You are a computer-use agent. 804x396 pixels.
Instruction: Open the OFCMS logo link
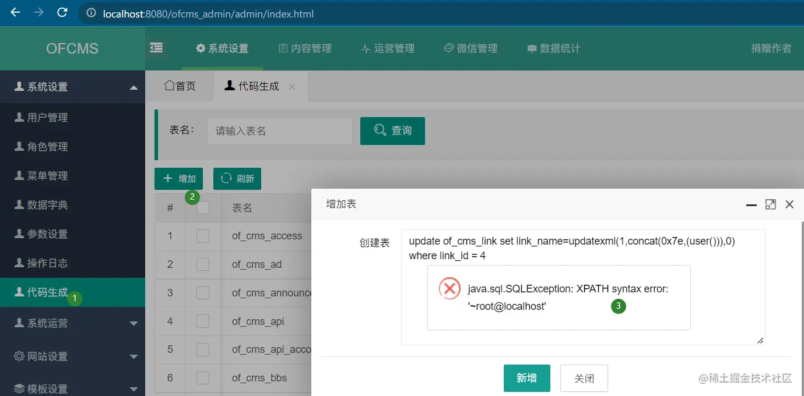point(72,48)
